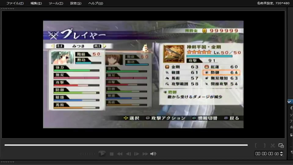Screen dimensions: 293x165
Task: Open the 編集(E) menu
Action: tap(36, 3)
